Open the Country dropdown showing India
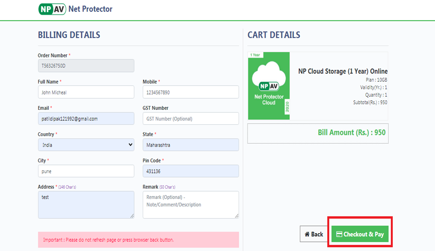Viewport: 435px width, 251px height. pos(86,145)
